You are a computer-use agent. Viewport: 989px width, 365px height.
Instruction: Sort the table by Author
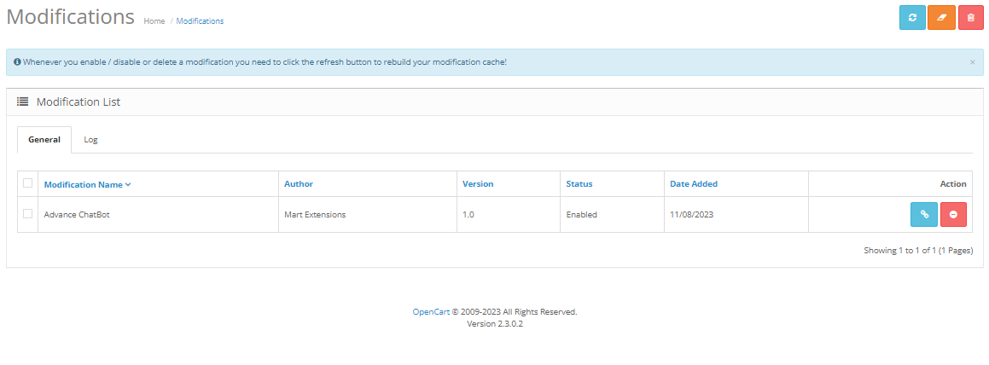[299, 184]
